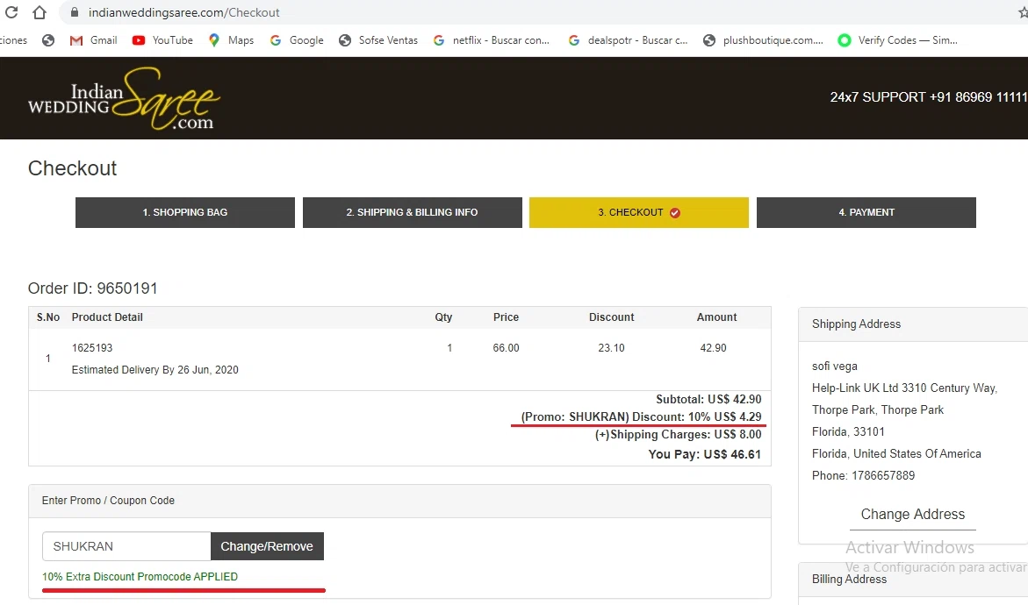Click the Promo SHUKRAN Discount line
1028x605 pixels.
click(641, 416)
